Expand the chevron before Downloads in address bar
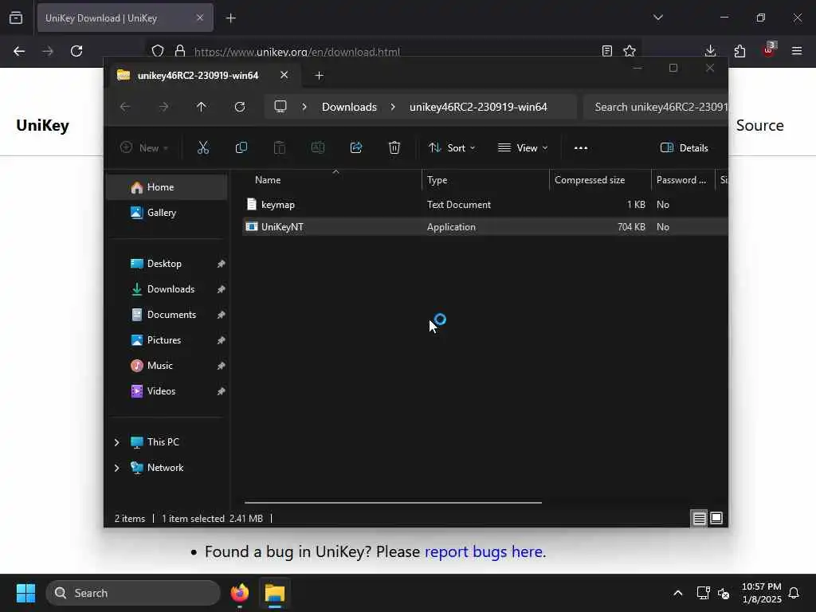 click(304, 107)
